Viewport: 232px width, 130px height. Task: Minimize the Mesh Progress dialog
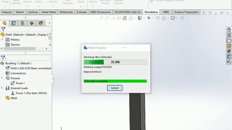click(125, 48)
